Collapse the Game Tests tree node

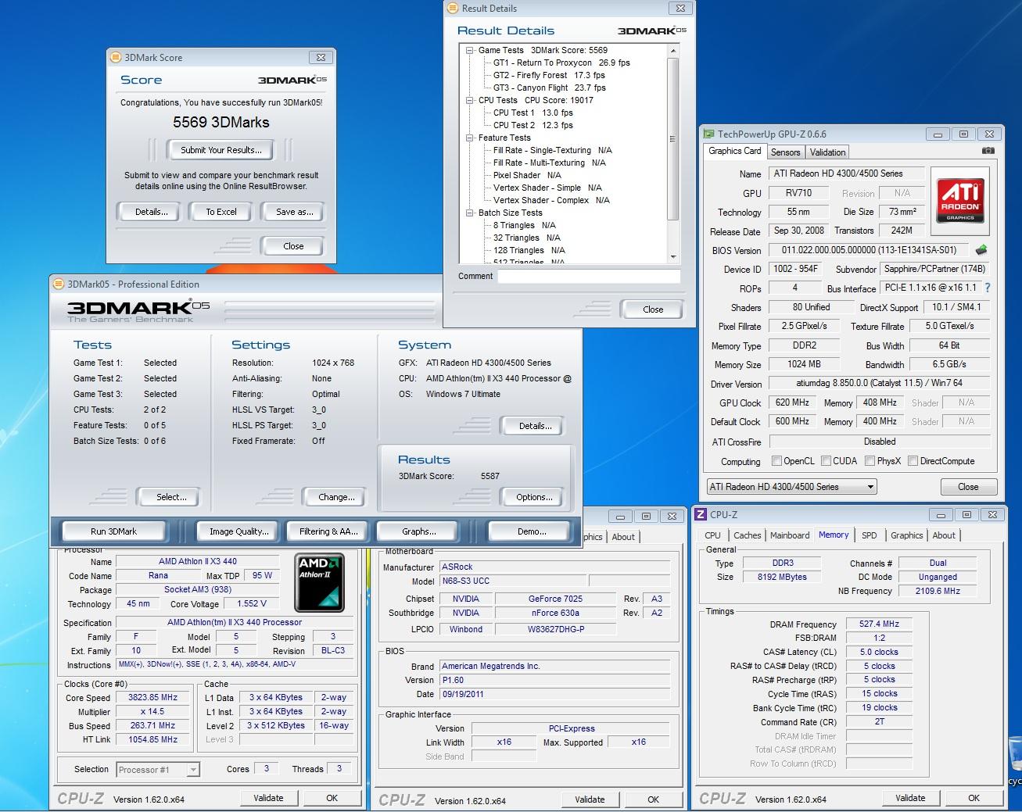click(x=470, y=50)
